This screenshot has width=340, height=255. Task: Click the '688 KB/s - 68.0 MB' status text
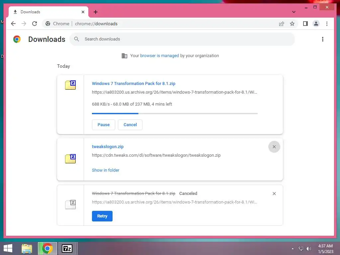tap(132, 104)
